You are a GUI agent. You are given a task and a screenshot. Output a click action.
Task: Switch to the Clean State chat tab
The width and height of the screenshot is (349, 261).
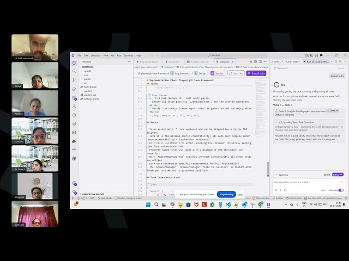coord(293,61)
